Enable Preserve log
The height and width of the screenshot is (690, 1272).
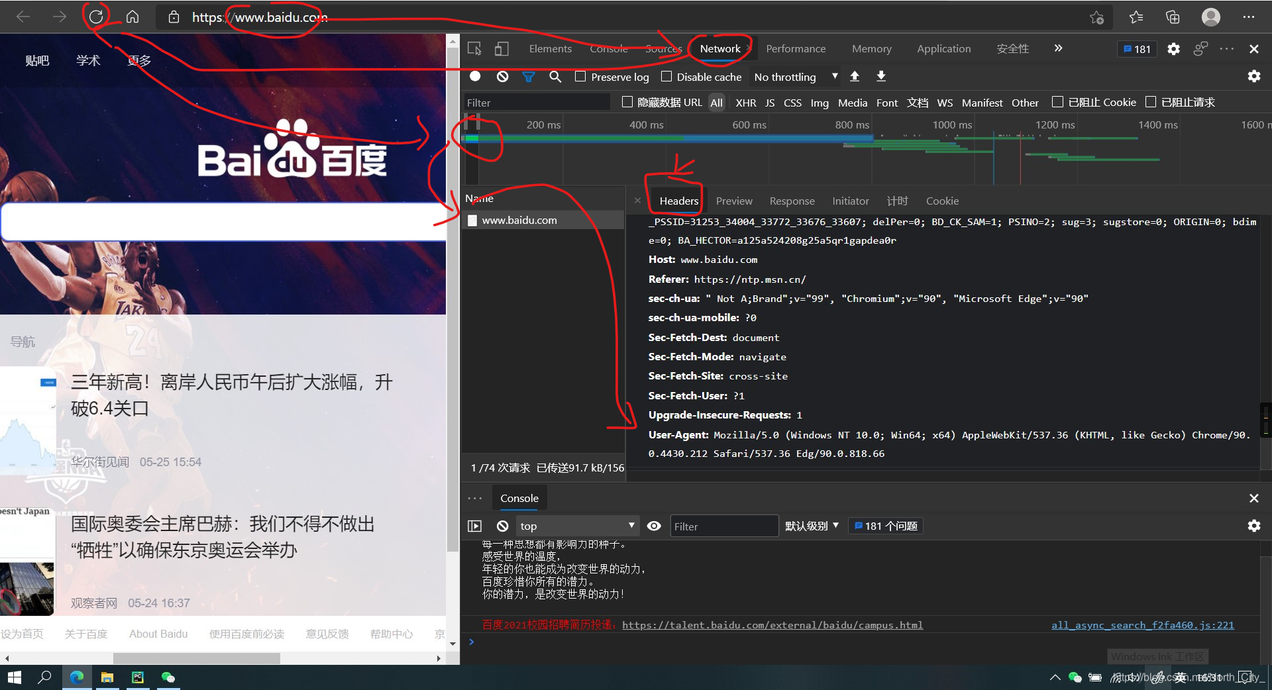tap(580, 76)
